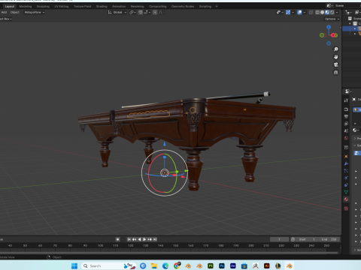361x270 pixels.
Task: Switch to wireframe viewport shading
Action: tap(317, 12)
